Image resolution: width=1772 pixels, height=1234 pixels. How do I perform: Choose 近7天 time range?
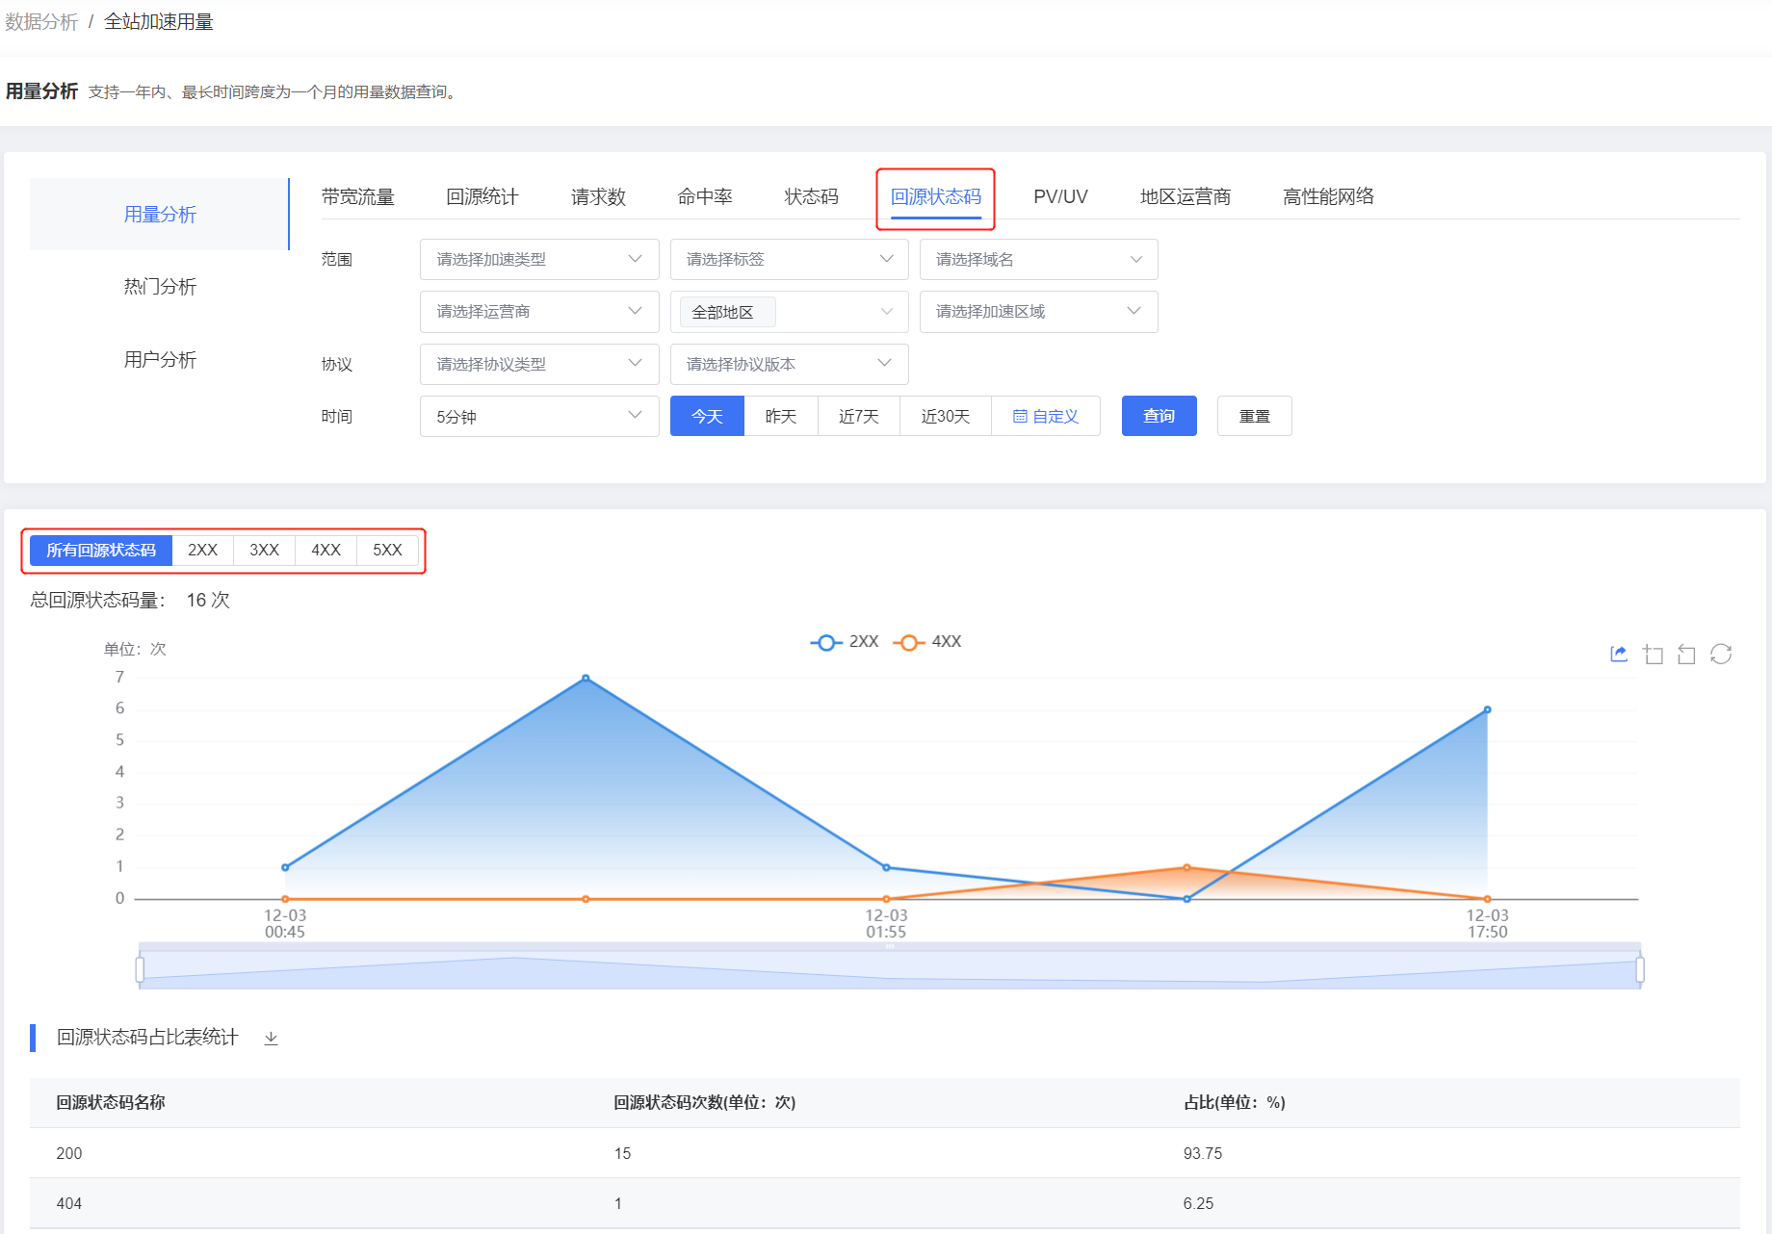pos(859,416)
